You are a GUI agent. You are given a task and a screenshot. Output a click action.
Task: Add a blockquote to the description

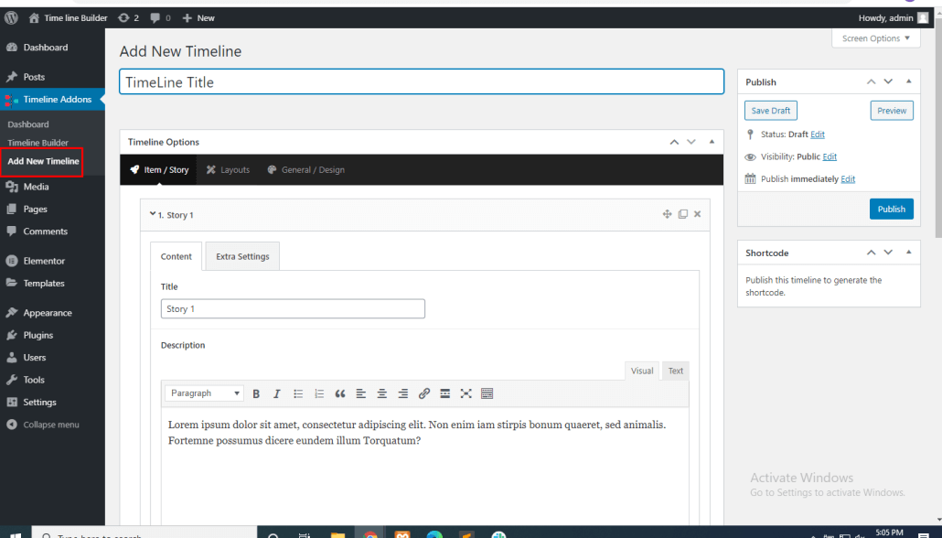[340, 393]
